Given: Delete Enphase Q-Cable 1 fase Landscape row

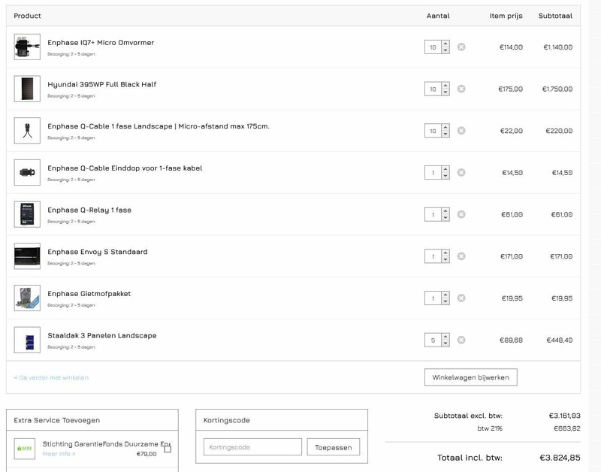Looking at the screenshot, I should [x=461, y=131].
